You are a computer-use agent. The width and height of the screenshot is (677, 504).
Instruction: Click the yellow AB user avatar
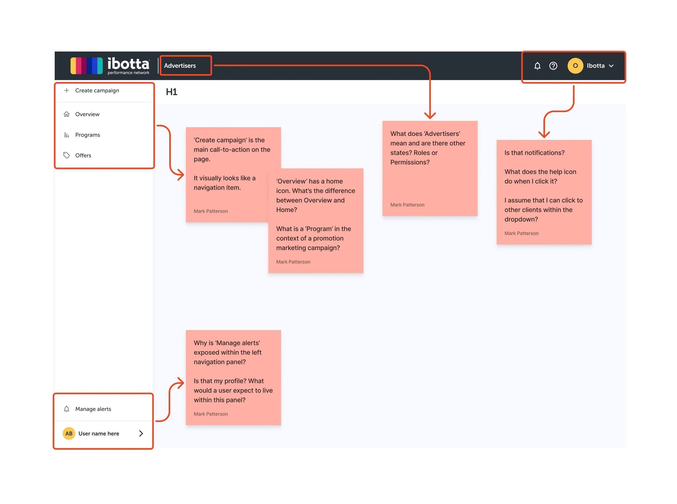69,433
